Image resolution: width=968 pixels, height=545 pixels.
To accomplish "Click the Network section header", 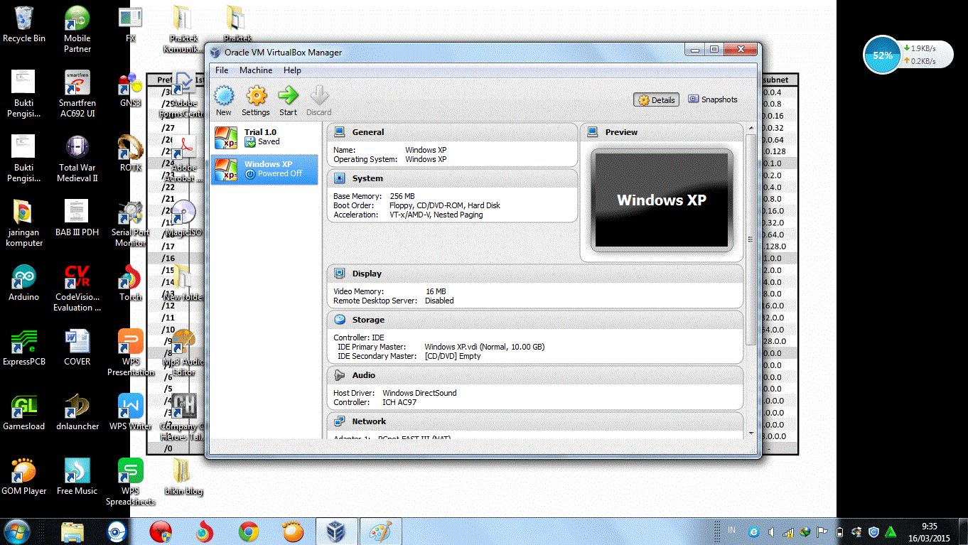I will [x=535, y=421].
